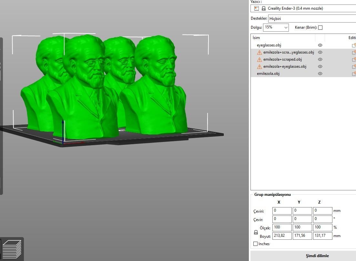Open the Destekler dropdown showing Hiçbiri
The image size is (356, 261).
312,19
